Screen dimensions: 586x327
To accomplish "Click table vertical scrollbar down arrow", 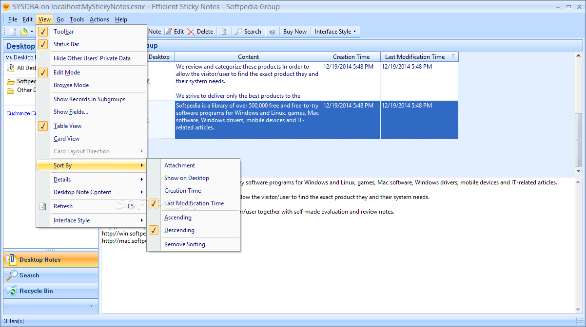I will (x=579, y=171).
